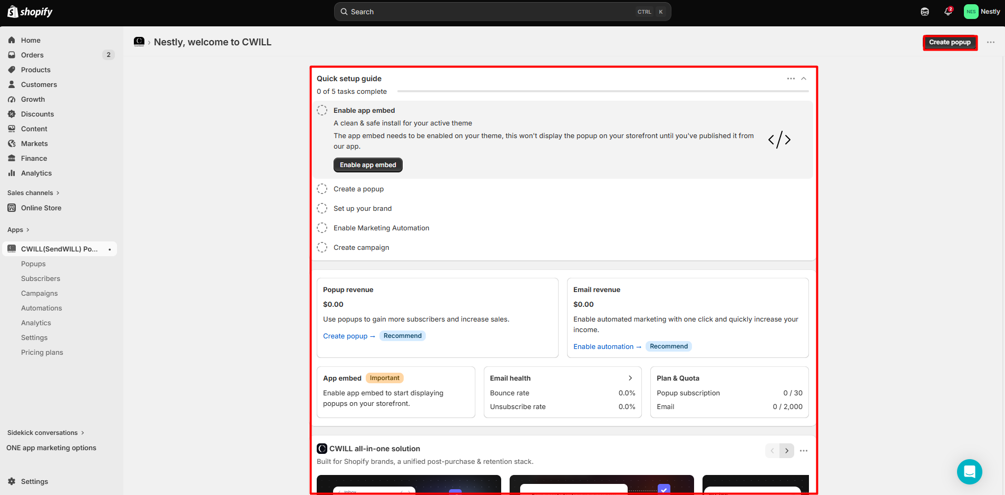Click the Settings gear icon at sidebar bottom
Screen dimensions: 1005x495
(x=12, y=481)
